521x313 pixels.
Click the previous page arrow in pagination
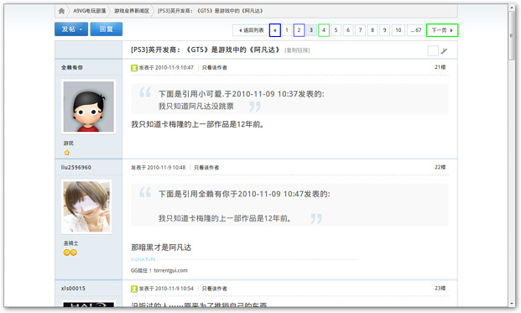[x=275, y=30]
